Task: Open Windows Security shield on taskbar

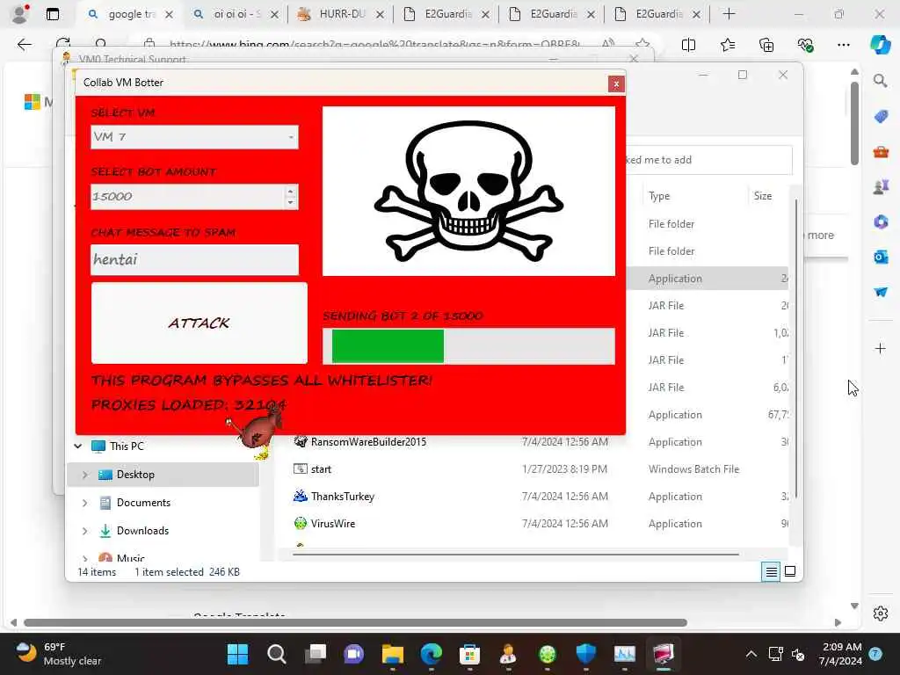Action: point(586,654)
